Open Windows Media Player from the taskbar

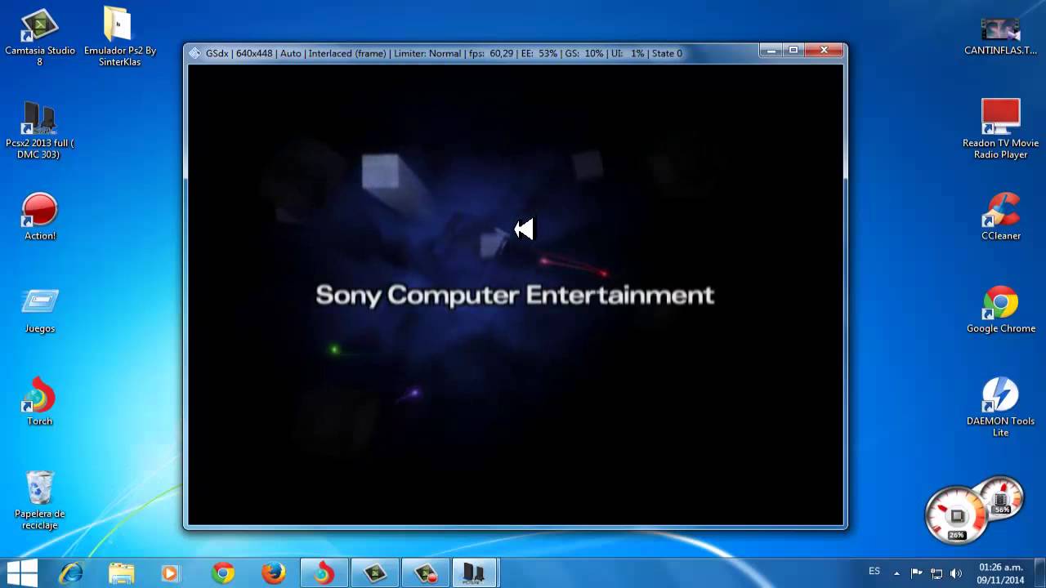[171, 573]
